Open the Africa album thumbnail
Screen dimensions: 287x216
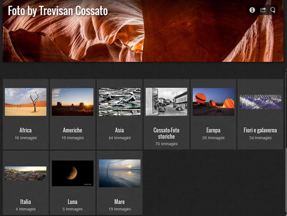pyautogui.click(x=26, y=102)
